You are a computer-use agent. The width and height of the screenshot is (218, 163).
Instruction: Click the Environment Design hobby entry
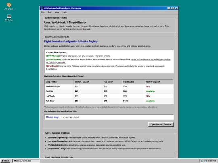click(105, 149)
